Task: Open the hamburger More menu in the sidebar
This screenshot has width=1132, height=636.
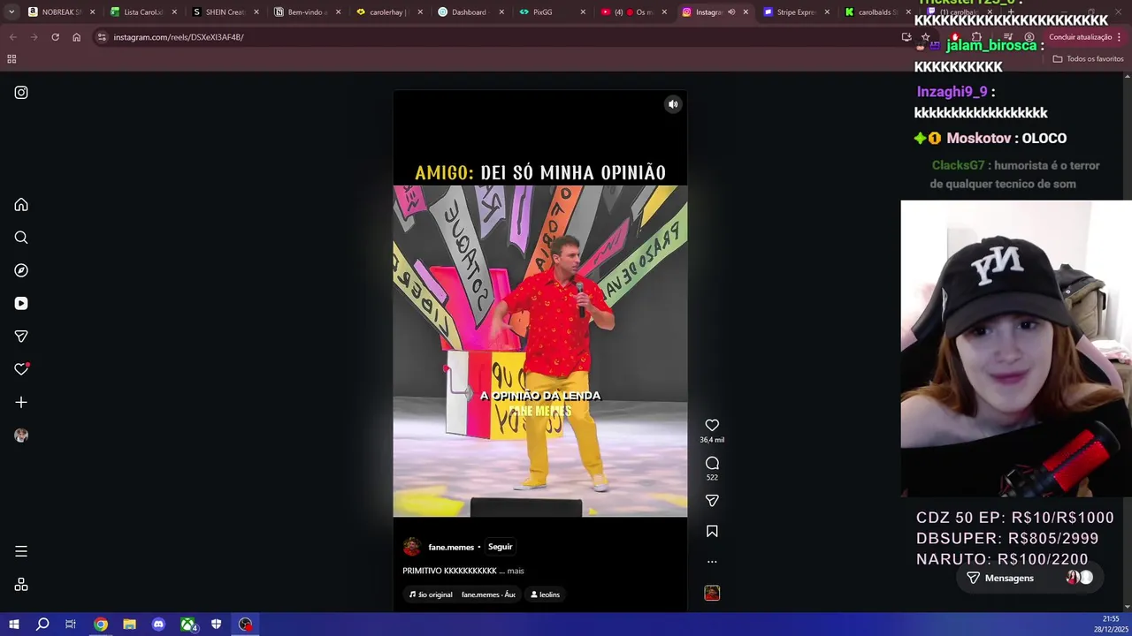Action: click(21, 551)
